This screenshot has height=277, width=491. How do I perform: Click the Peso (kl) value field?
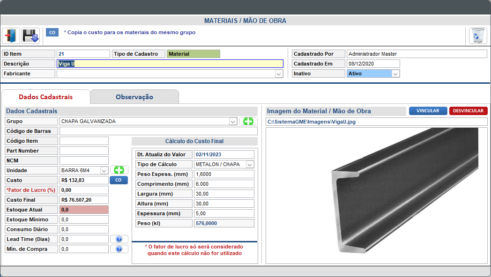tap(224, 224)
